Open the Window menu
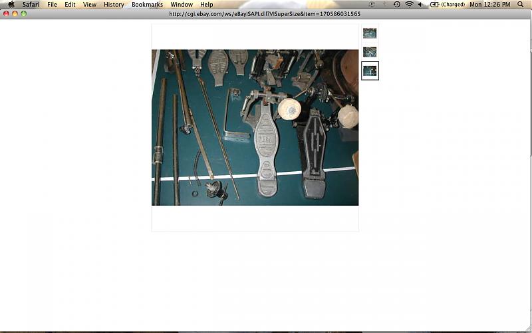The width and height of the screenshot is (532, 333). (182, 4)
